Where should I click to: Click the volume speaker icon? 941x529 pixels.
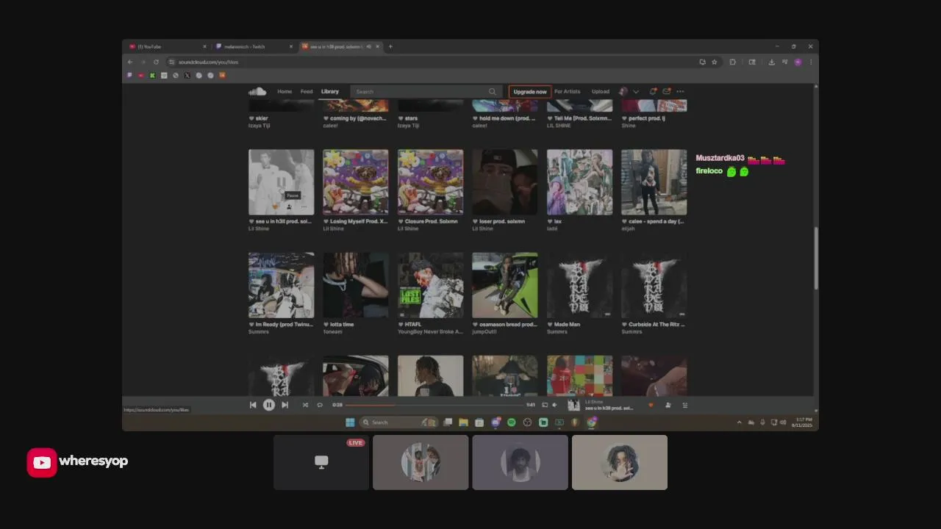[x=554, y=405]
